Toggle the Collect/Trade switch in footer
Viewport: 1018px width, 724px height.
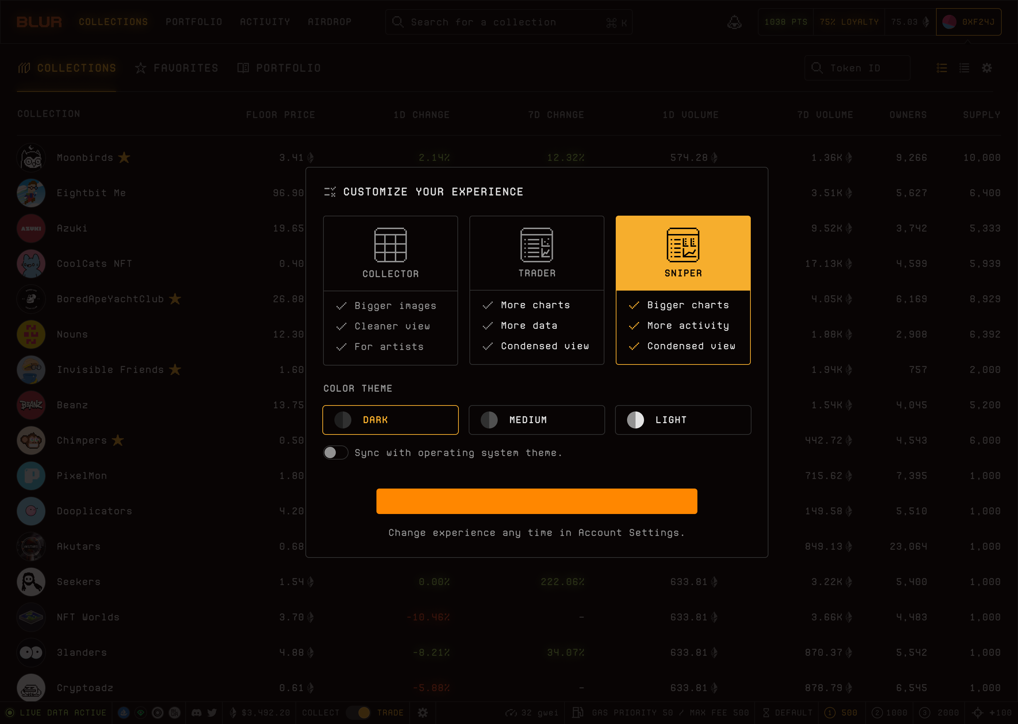click(x=358, y=713)
